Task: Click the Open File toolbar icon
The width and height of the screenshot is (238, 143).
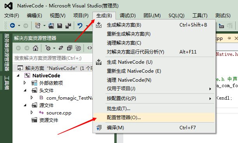Action: 51,26
